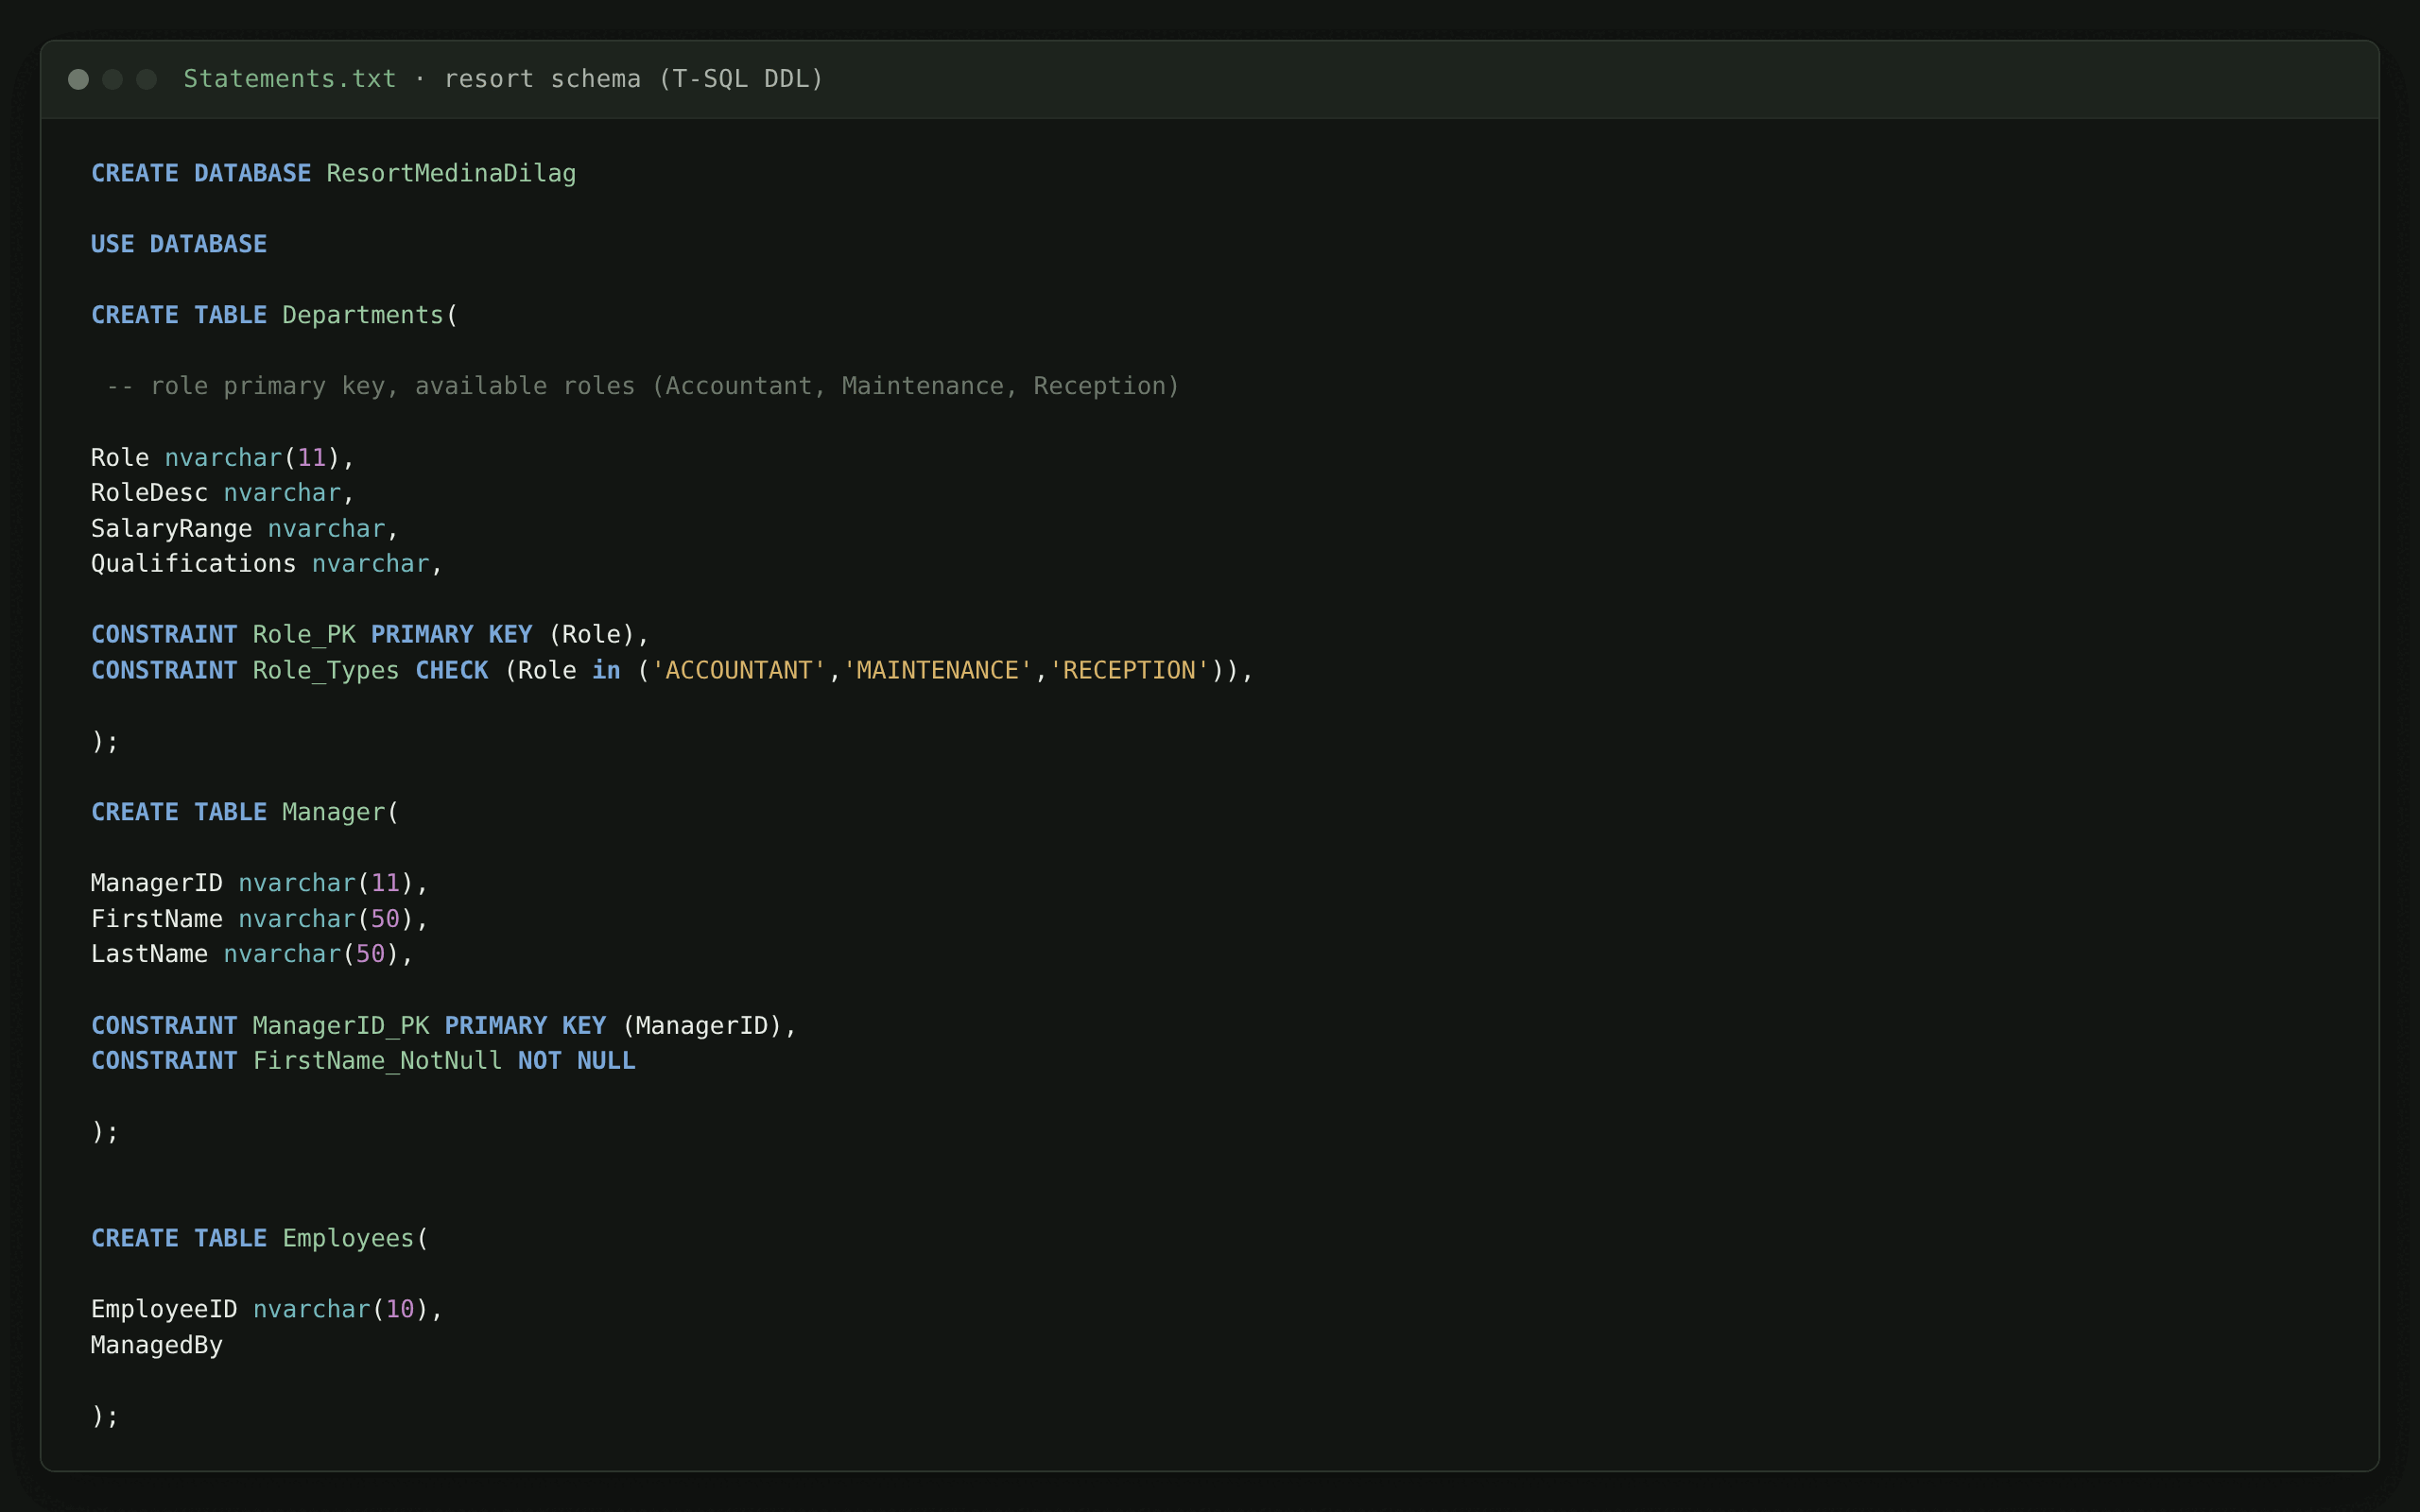Screen dimensions: 2420x1512
Task: Click the constraint name 'Role_PK'
Action: [x=304, y=634]
